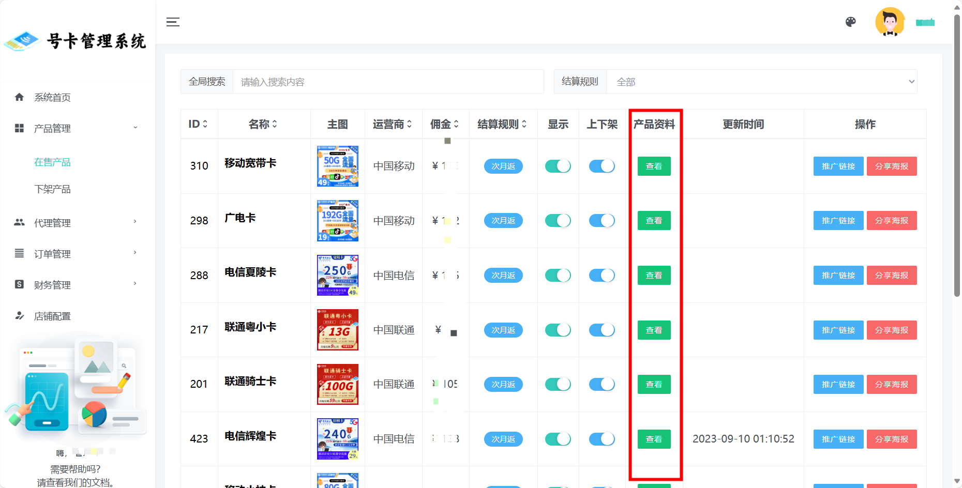The height and width of the screenshot is (488, 962).
Task: Sort by 运营商 column arrows
Action: [x=409, y=124]
